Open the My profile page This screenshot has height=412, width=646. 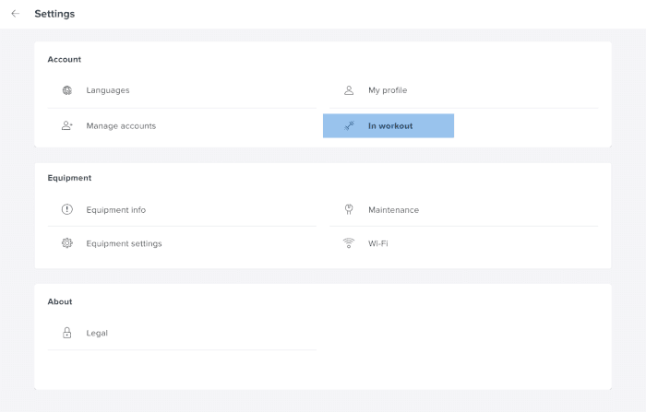388,90
